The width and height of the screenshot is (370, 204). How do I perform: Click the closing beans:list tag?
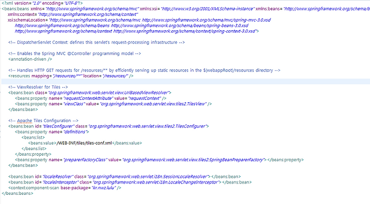click(34, 149)
